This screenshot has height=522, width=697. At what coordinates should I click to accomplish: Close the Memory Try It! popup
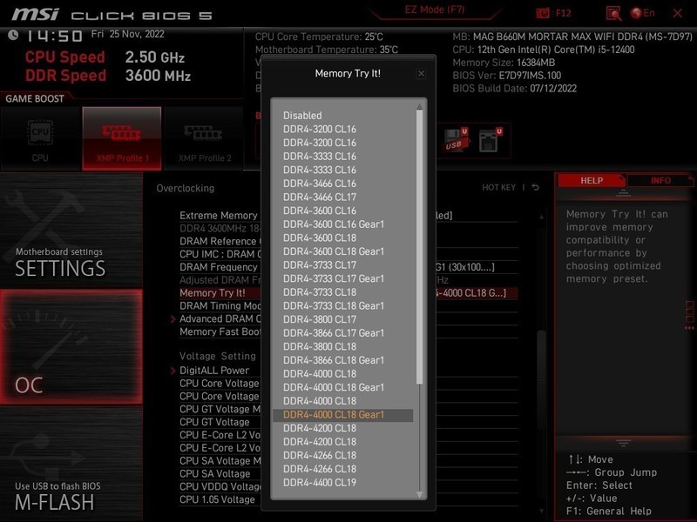coord(421,74)
